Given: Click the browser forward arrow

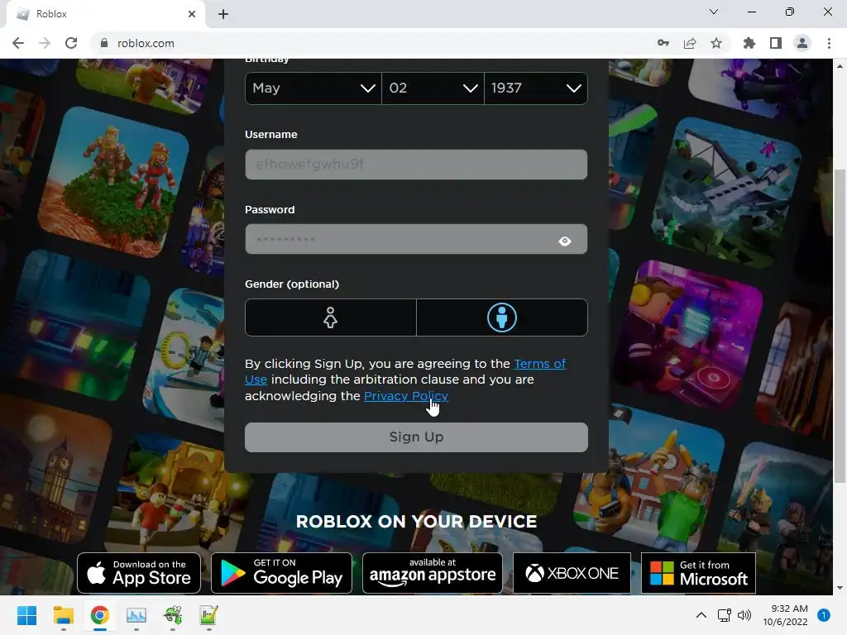Looking at the screenshot, I should [x=45, y=43].
